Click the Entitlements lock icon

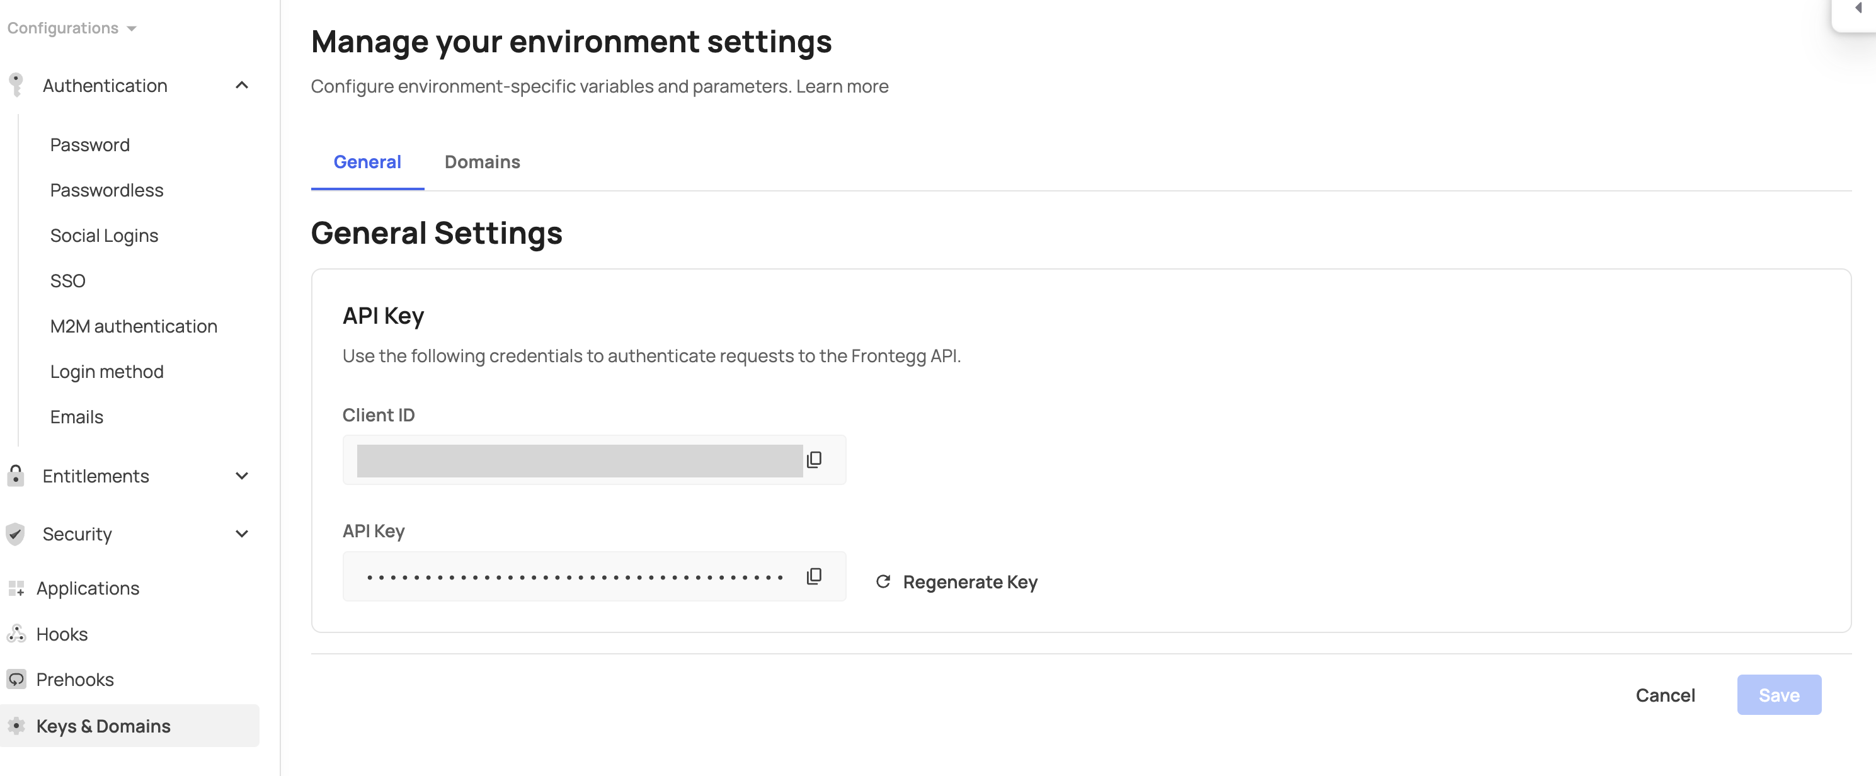point(16,476)
